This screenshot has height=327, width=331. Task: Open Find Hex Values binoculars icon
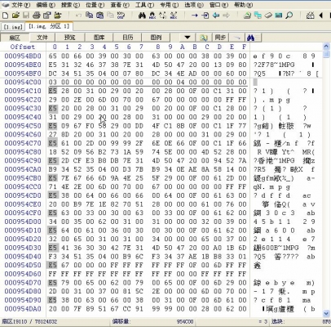pyautogui.click(x=152, y=16)
